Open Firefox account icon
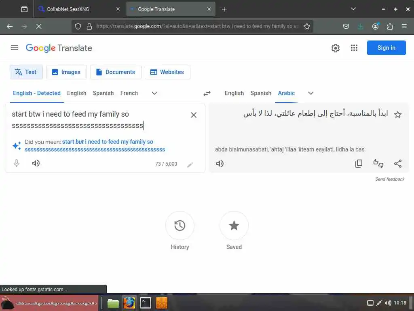Screen dimensions: 414x311 [x=375, y=26]
